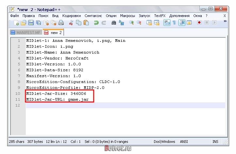Click the line MicroEdition-Profile: MIDP-2.0
Viewport: 236px width, 154px height.
click(x=65, y=88)
